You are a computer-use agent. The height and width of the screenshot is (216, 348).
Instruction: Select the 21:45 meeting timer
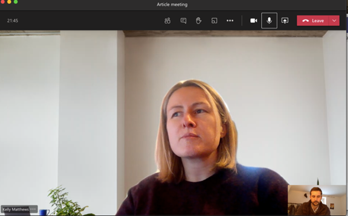12,20
